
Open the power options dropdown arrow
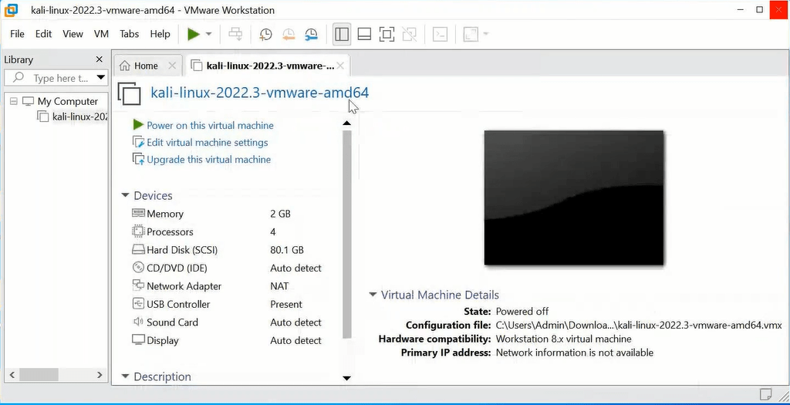tap(208, 34)
